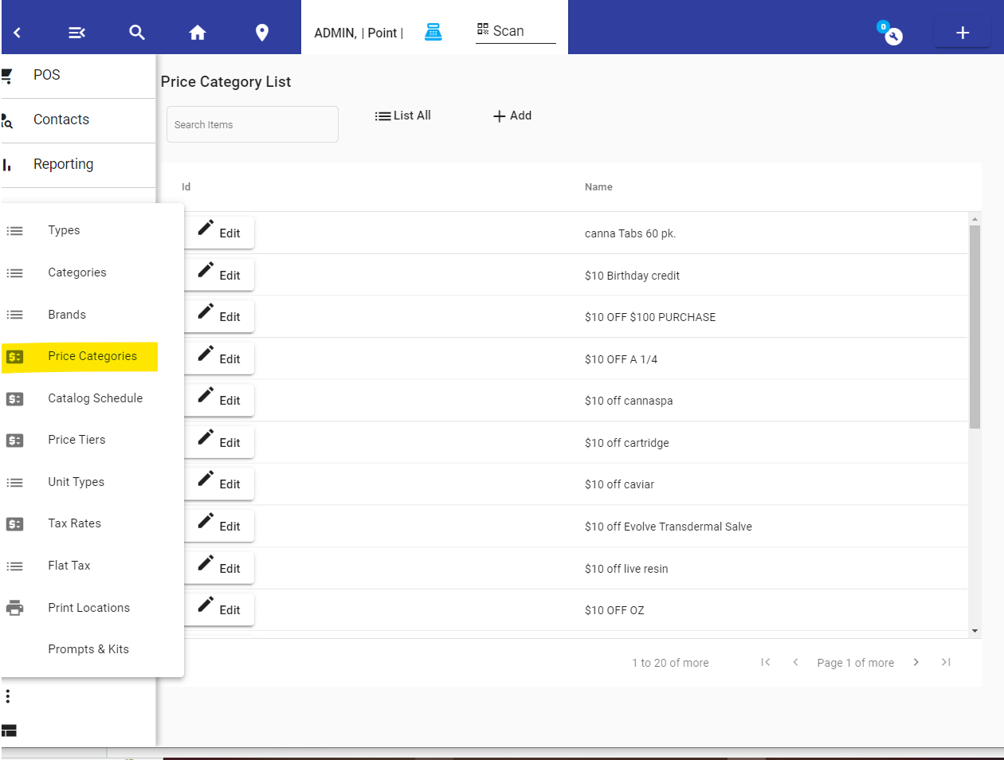Edit the $10 off cartridge row
Screen dimensions: 1004x760
(x=219, y=441)
